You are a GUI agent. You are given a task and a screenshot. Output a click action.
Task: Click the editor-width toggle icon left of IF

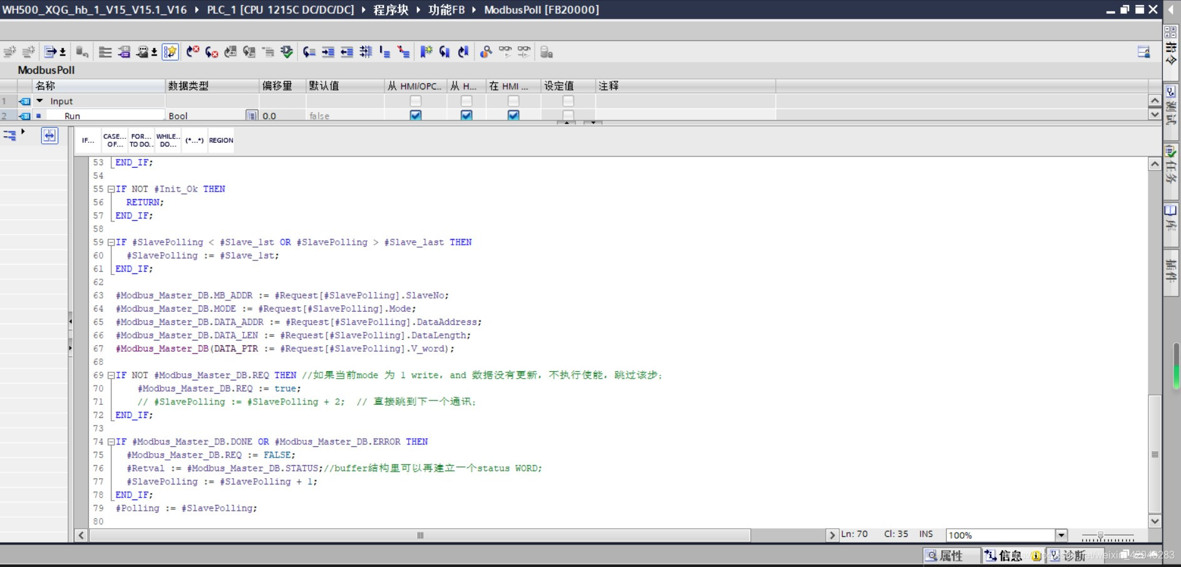[49, 135]
